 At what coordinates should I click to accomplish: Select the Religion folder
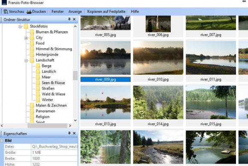point(43,117)
